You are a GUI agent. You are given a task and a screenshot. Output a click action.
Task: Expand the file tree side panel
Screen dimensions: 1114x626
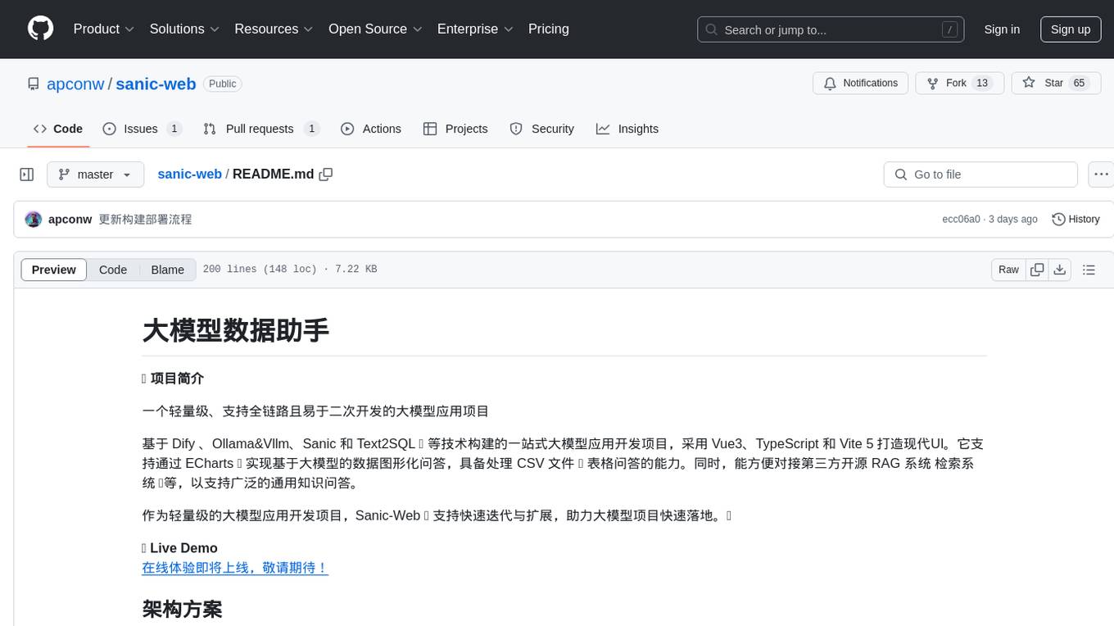(27, 175)
